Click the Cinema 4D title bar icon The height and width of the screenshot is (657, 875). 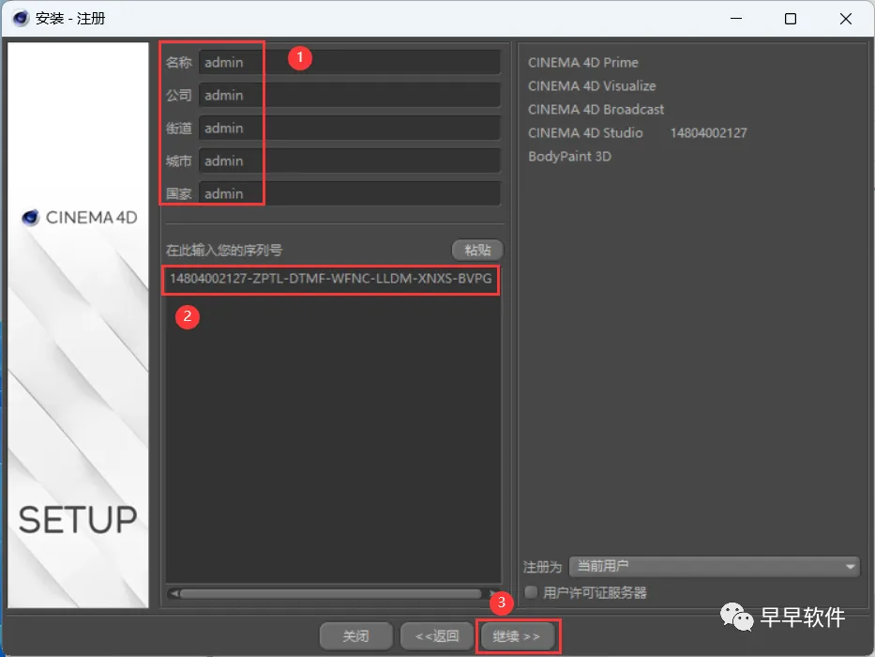21,19
